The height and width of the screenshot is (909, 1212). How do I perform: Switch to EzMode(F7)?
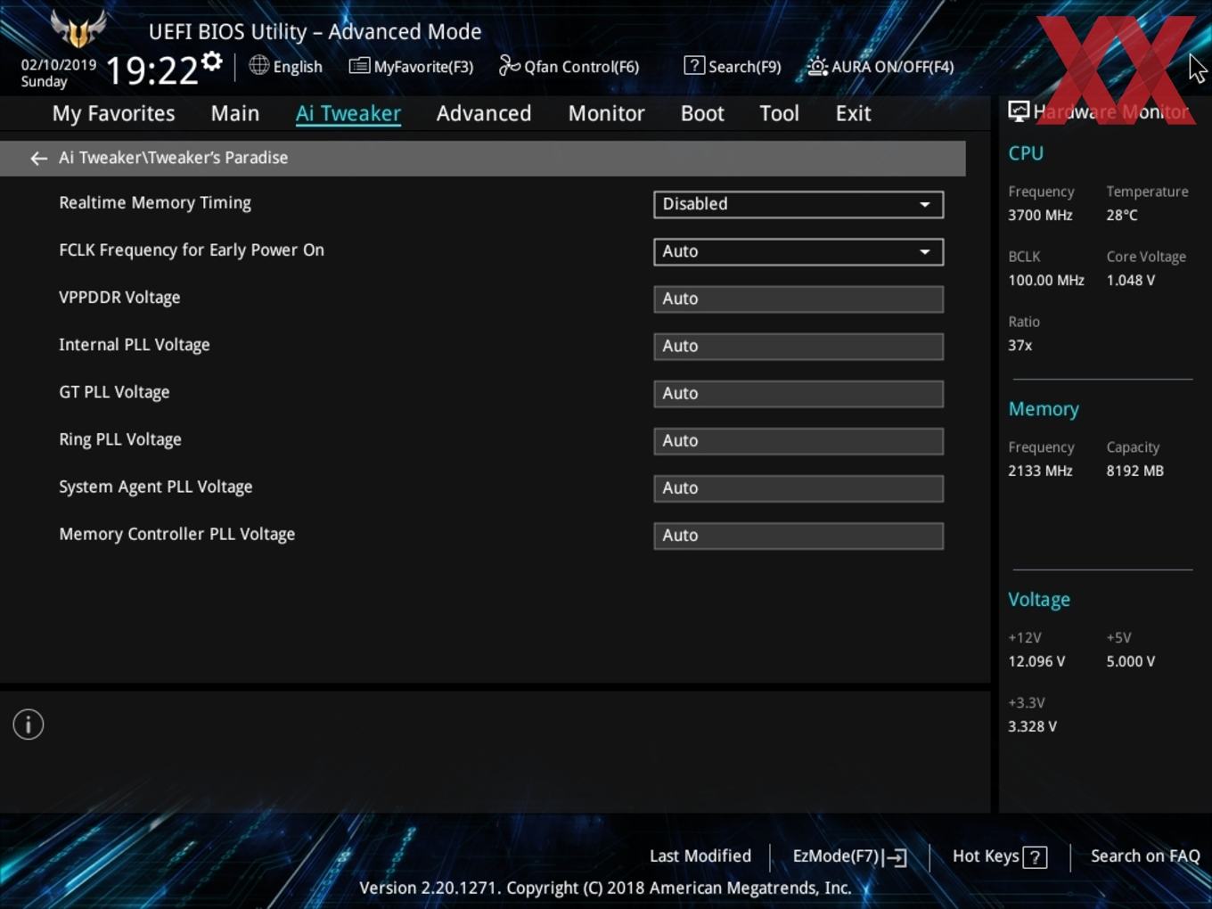tap(849, 856)
